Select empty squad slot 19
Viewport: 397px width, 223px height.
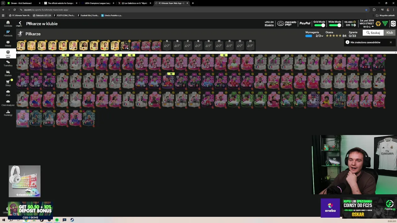coord(208,45)
